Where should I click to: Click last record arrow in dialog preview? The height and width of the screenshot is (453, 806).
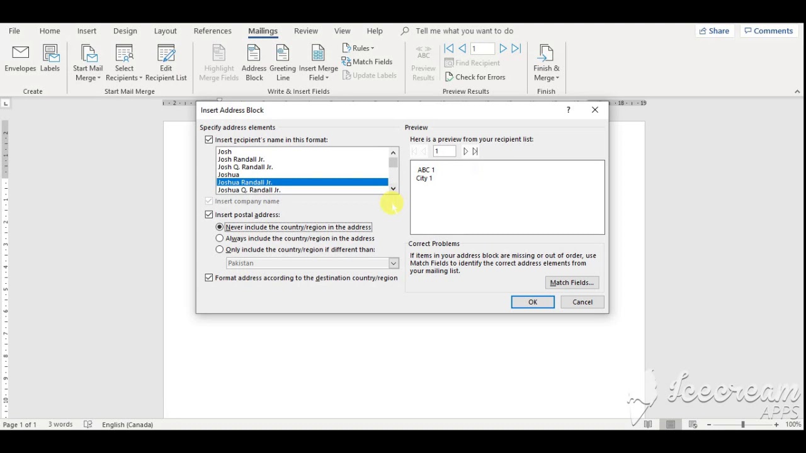coord(475,151)
